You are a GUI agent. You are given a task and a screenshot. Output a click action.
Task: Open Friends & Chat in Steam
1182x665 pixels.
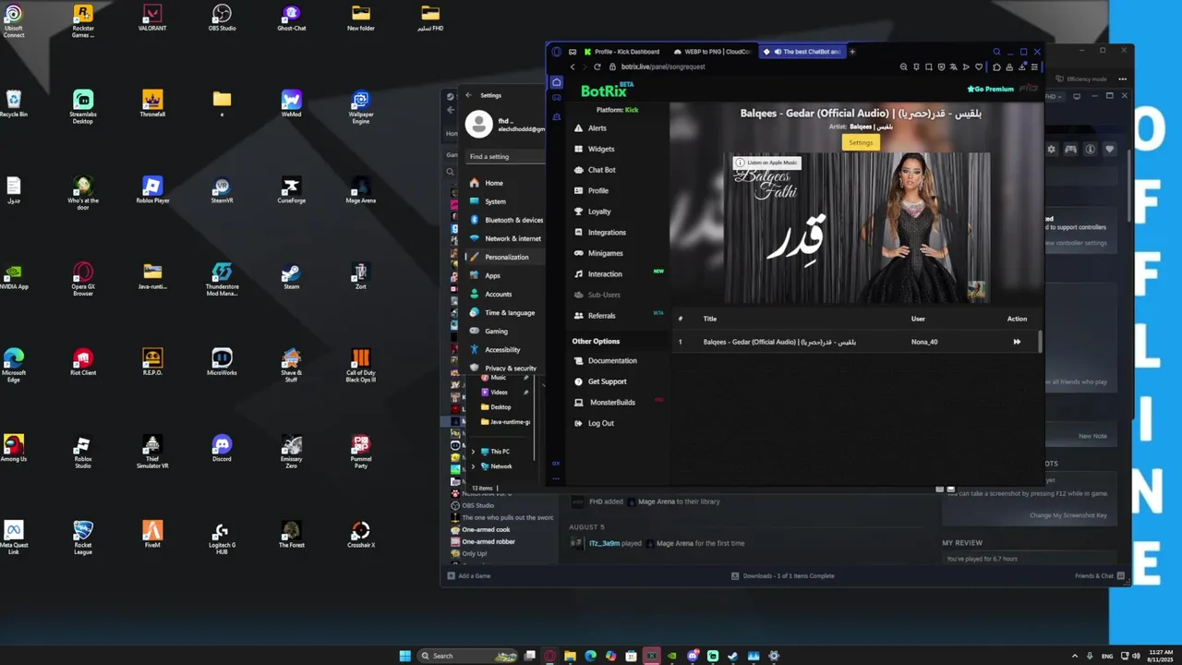click(1100, 575)
